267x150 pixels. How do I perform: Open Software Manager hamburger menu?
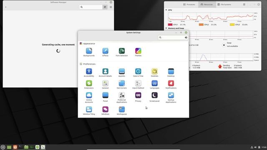pos(111,7)
